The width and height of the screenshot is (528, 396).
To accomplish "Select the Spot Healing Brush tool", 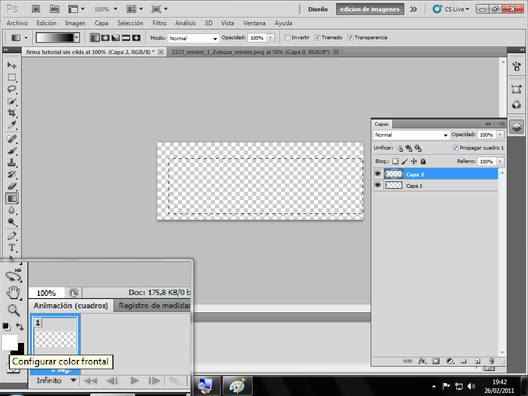I will [12, 138].
